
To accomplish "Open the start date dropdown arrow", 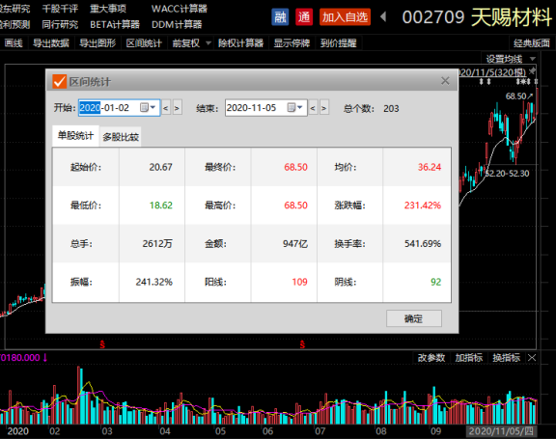I will click(153, 107).
